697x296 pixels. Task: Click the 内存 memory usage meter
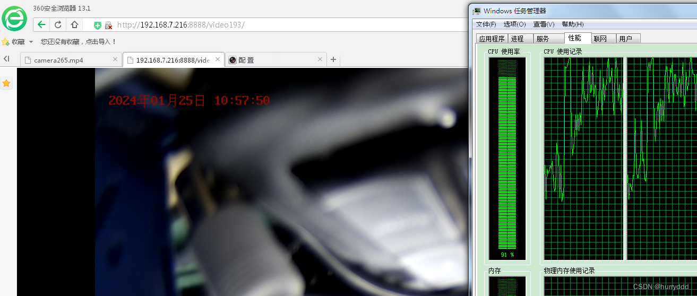[x=507, y=285]
